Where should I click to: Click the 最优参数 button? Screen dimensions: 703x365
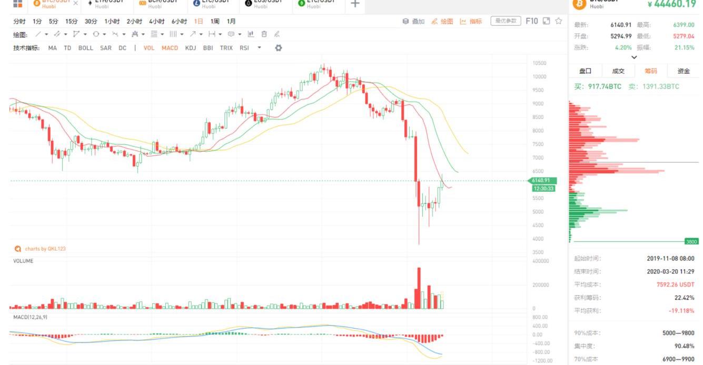coord(506,21)
